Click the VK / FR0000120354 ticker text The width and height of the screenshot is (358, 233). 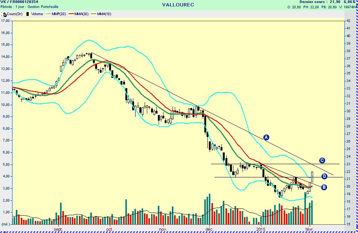point(19,2)
